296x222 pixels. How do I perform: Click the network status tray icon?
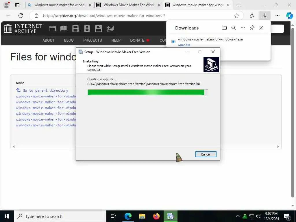point(252,216)
